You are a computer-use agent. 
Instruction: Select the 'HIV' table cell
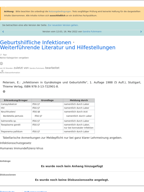(x=16, y=108)
